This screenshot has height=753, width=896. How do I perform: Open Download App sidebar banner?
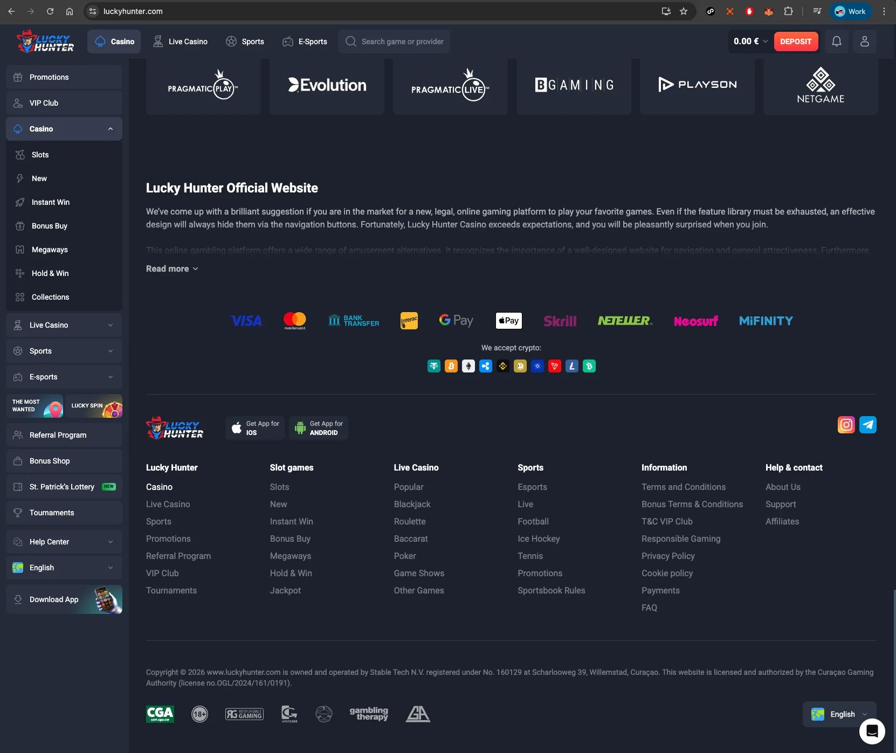click(x=64, y=599)
